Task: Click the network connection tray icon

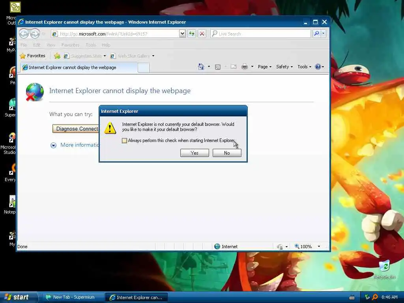Action: [367, 297]
